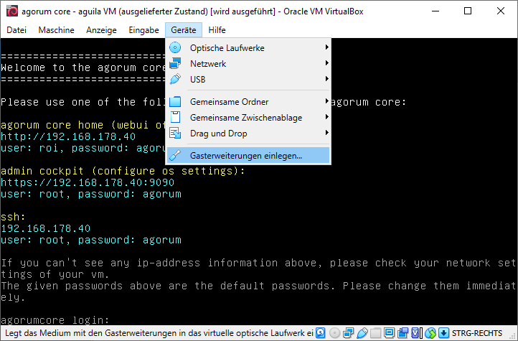Viewport: 518px width, 341px height.
Task: Click the hard disk status bar icon
Action: [x=321, y=332]
